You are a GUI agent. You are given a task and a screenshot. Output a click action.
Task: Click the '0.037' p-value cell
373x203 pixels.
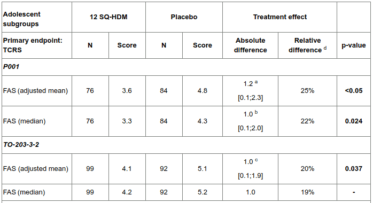click(353, 169)
